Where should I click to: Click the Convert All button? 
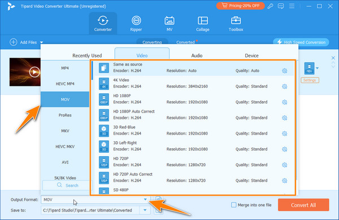tap(303, 205)
